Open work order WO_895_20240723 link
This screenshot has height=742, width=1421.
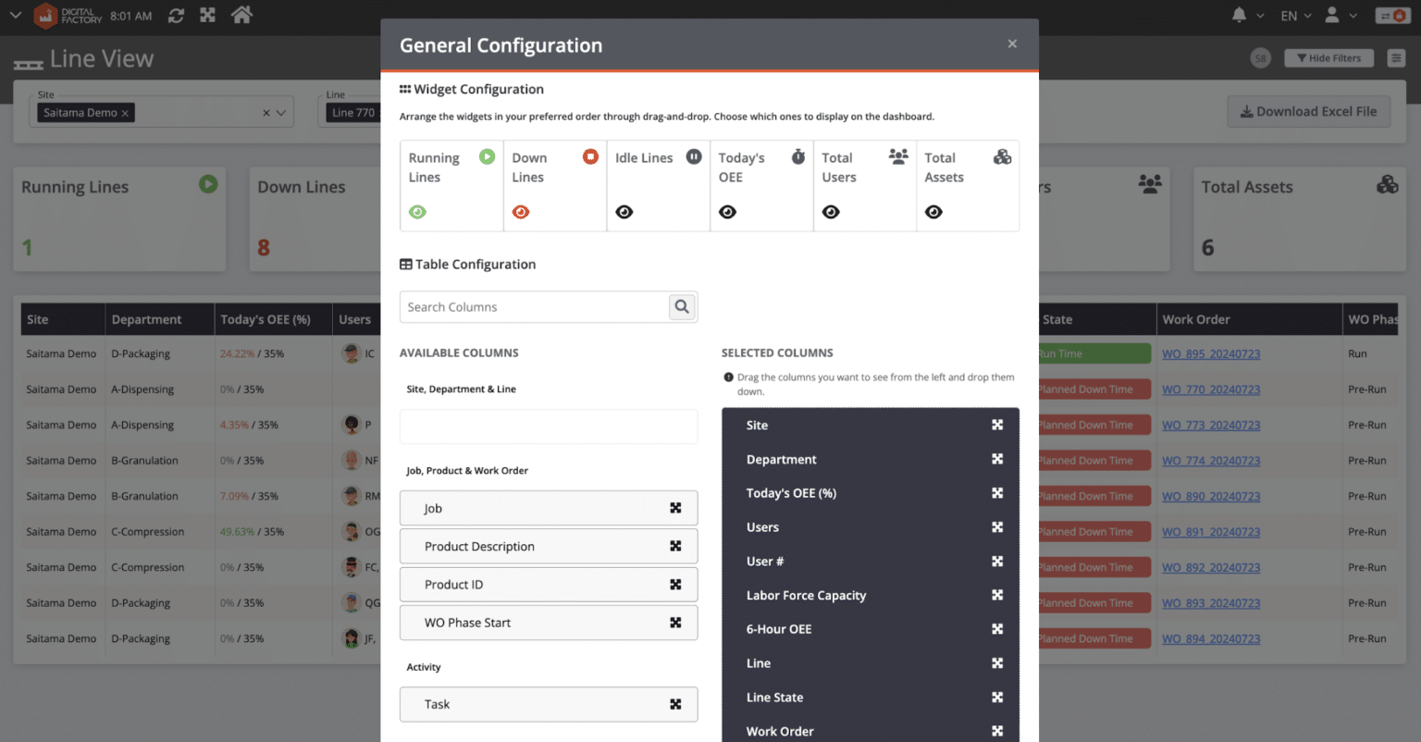tap(1211, 353)
